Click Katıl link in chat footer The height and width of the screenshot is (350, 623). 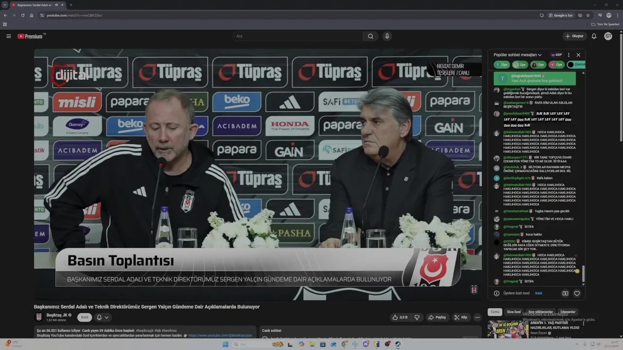[539, 293]
